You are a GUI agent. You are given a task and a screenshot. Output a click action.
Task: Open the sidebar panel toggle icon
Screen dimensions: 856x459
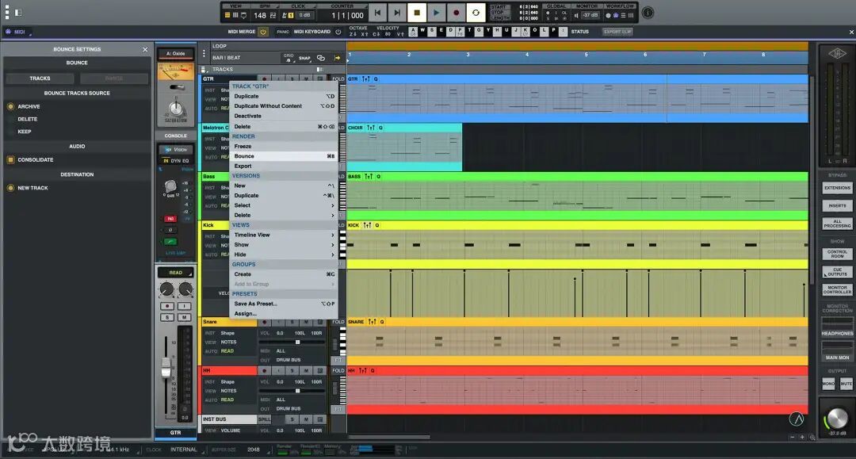coord(18,12)
